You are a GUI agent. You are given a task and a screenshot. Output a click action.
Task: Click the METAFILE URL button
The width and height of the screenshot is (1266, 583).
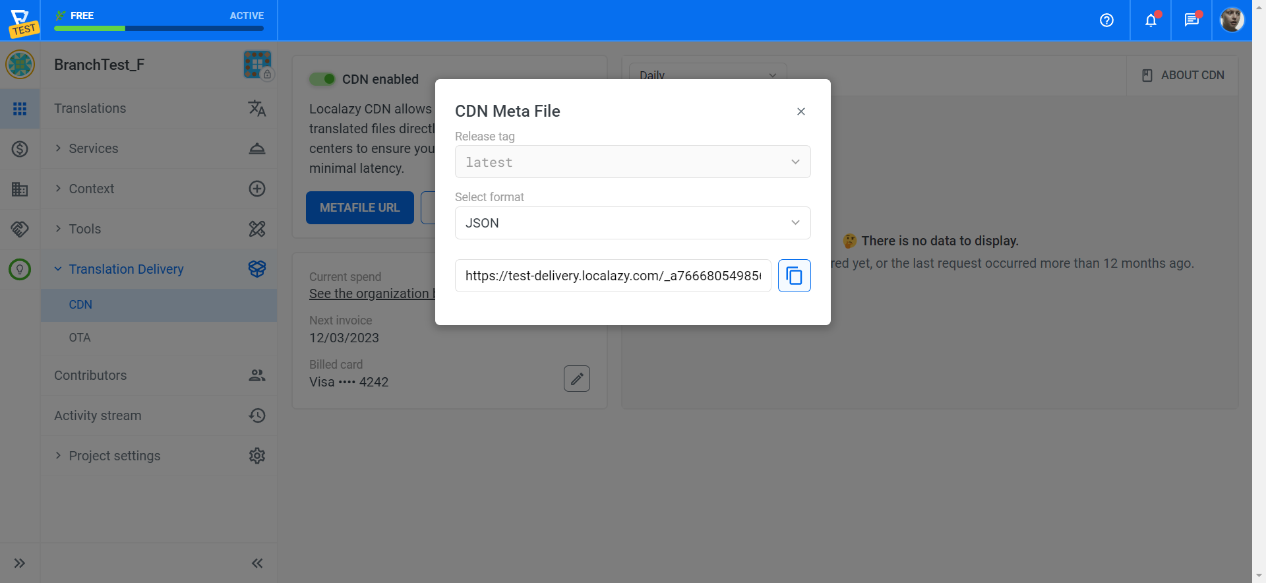(x=360, y=208)
